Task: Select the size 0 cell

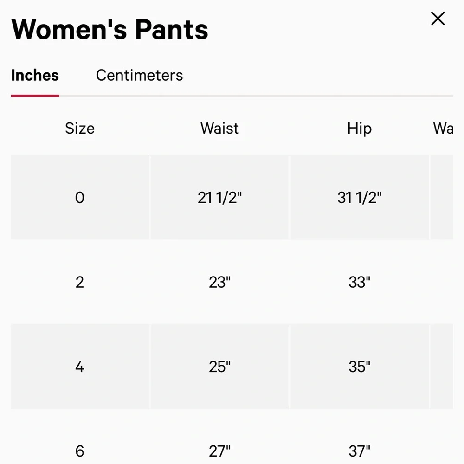Action: [80, 198]
